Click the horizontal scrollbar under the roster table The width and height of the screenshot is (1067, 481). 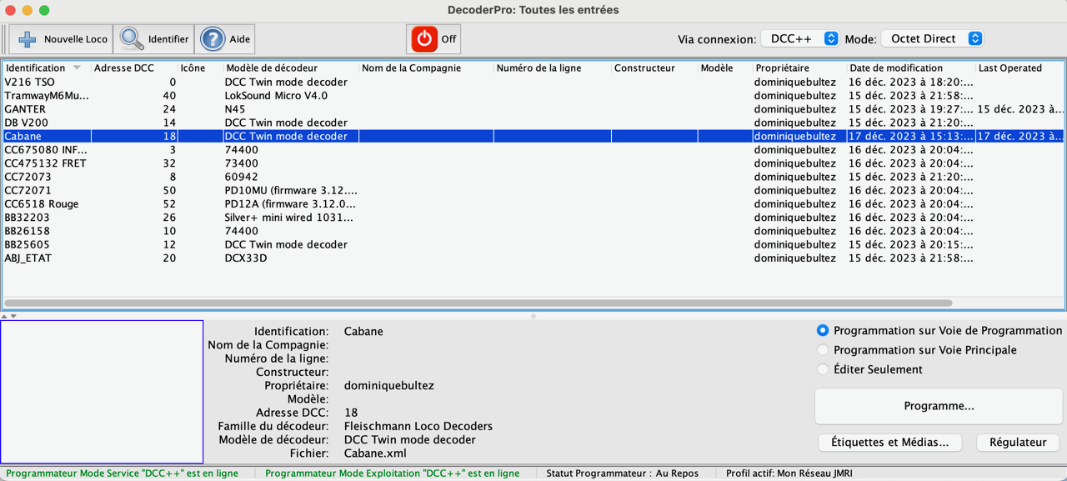tap(478, 303)
